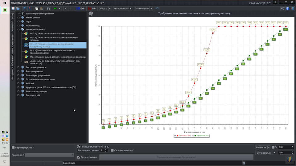Open settings with the gears icon

(282, 9)
